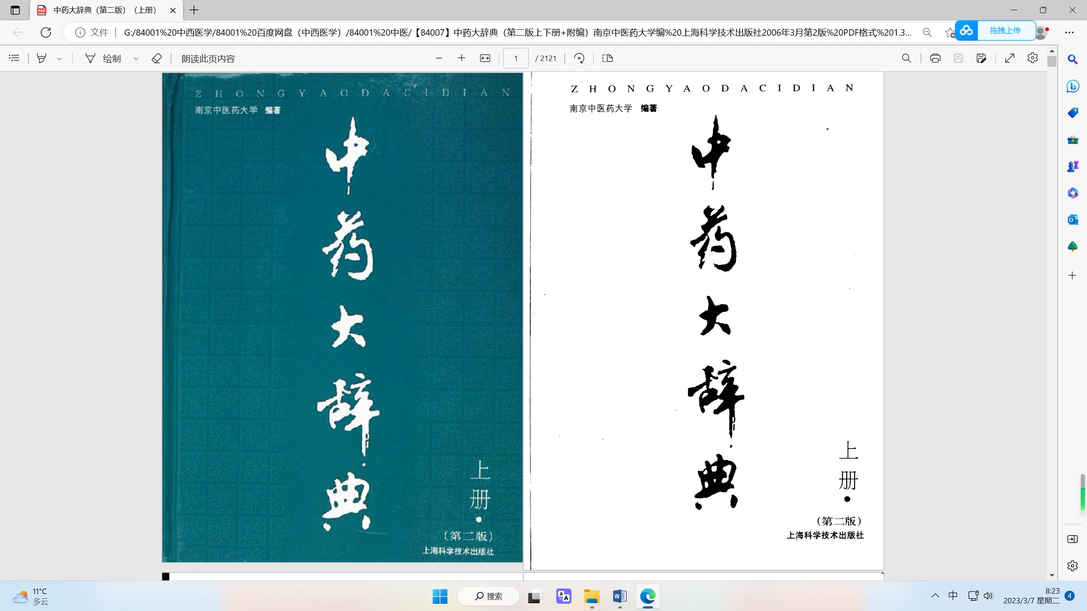The image size is (1087, 611).
Task: Enter full screen PDF view
Action: click(x=1010, y=58)
